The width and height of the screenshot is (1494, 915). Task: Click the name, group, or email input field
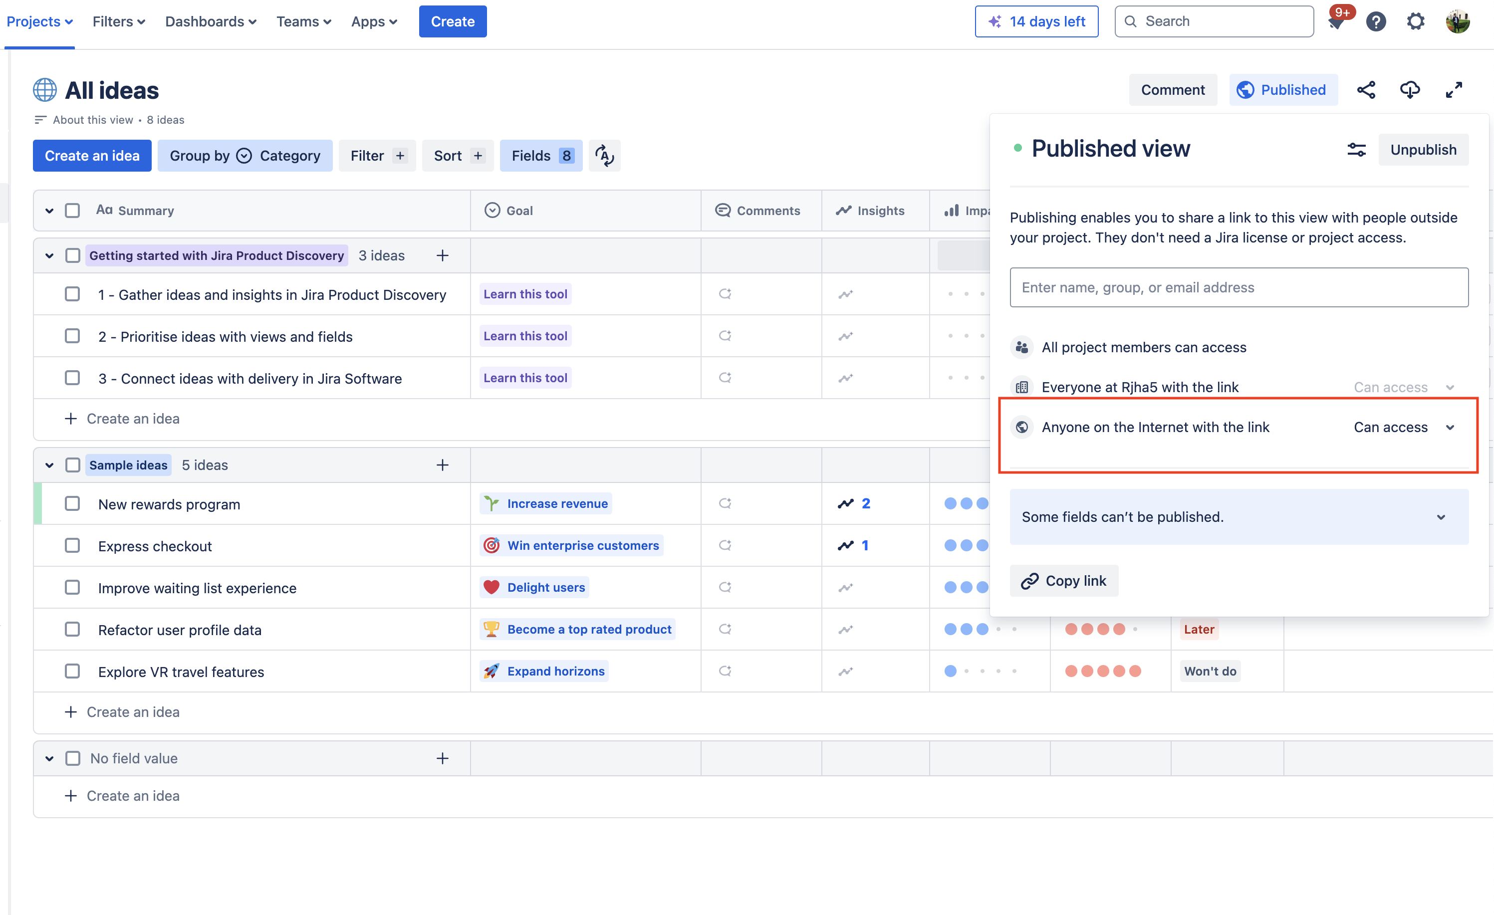tap(1238, 287)
